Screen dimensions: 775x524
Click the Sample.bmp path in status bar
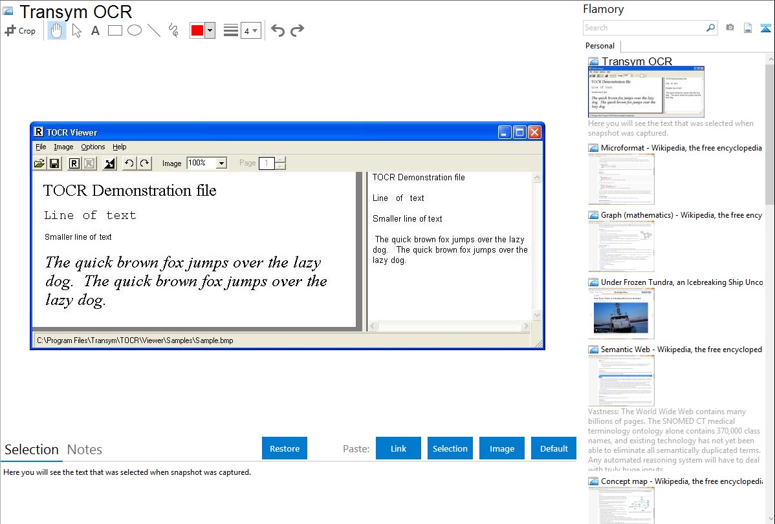(135, 341)
